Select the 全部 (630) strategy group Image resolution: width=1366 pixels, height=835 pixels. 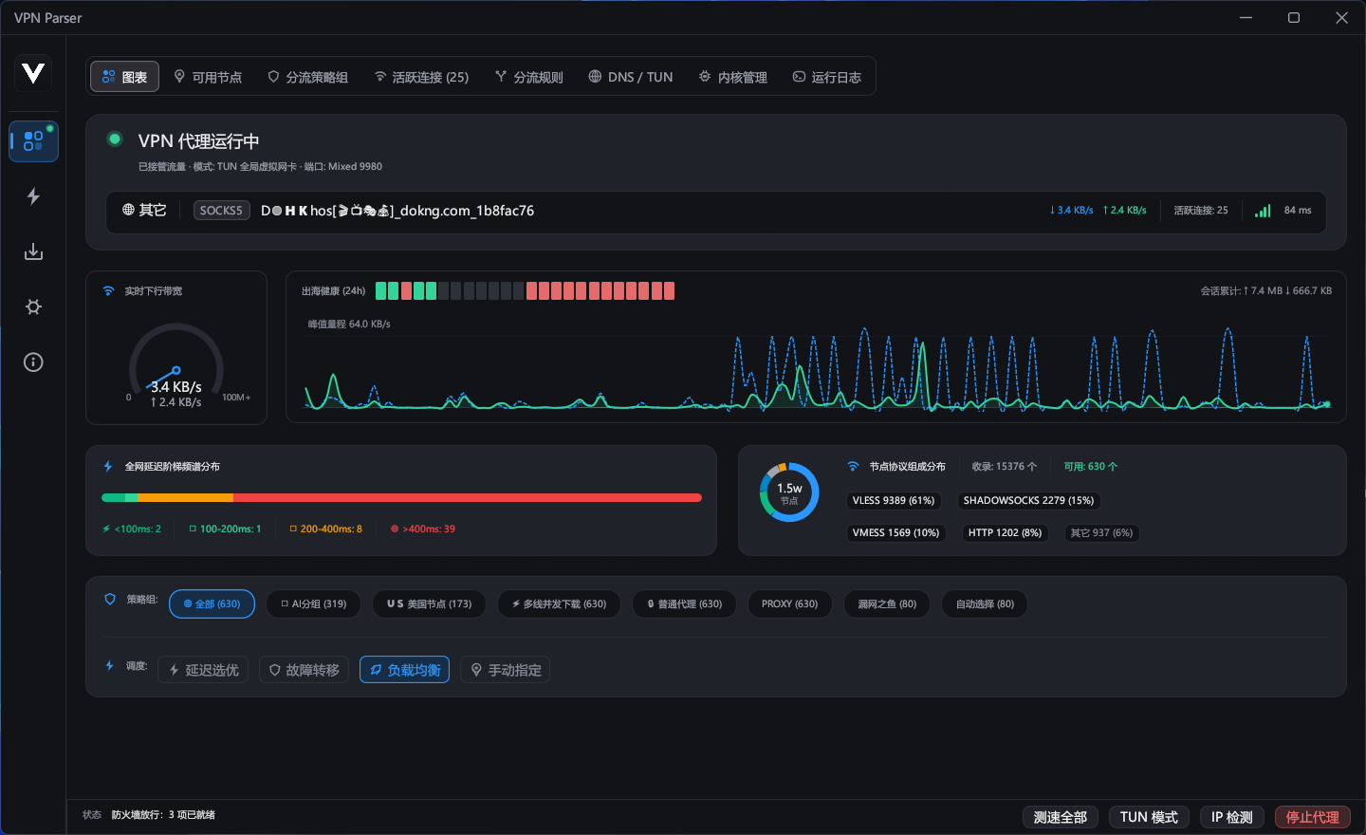[x=212, y=604]
